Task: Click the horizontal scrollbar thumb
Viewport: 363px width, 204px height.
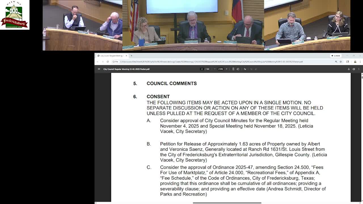Action: (227, 203)
